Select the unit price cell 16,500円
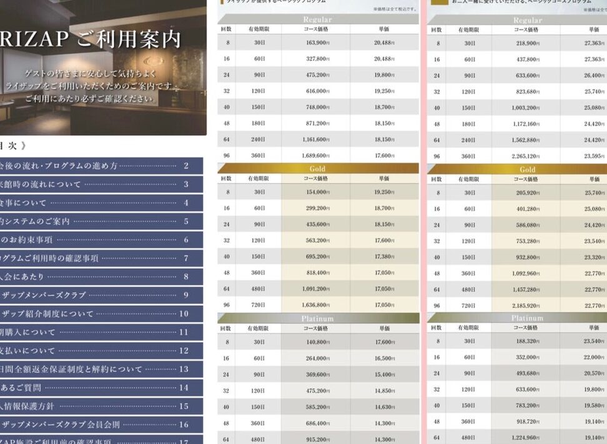This screenshot has height=444, width=607. point(385,358)
